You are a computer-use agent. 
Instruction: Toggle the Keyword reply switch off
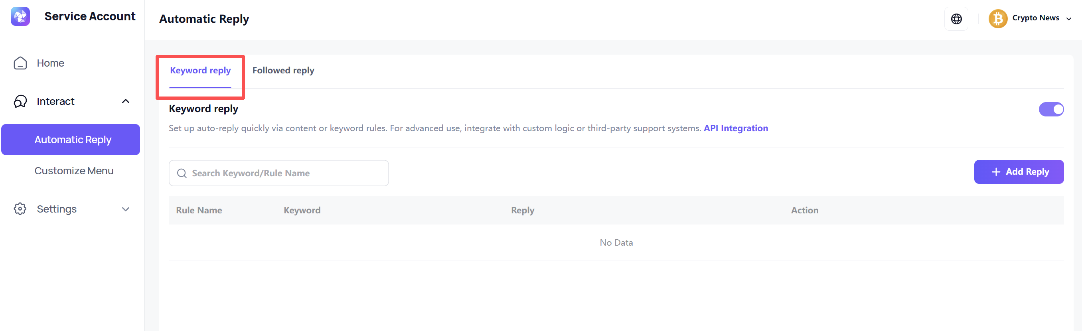pyautogui.click(x=1051, y=109)
